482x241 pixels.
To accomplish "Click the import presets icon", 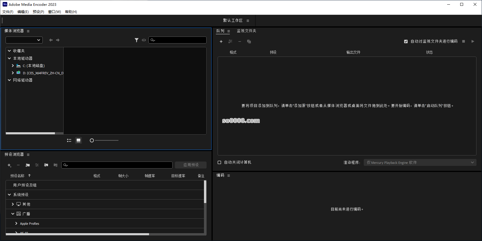I will click(46, 165).
